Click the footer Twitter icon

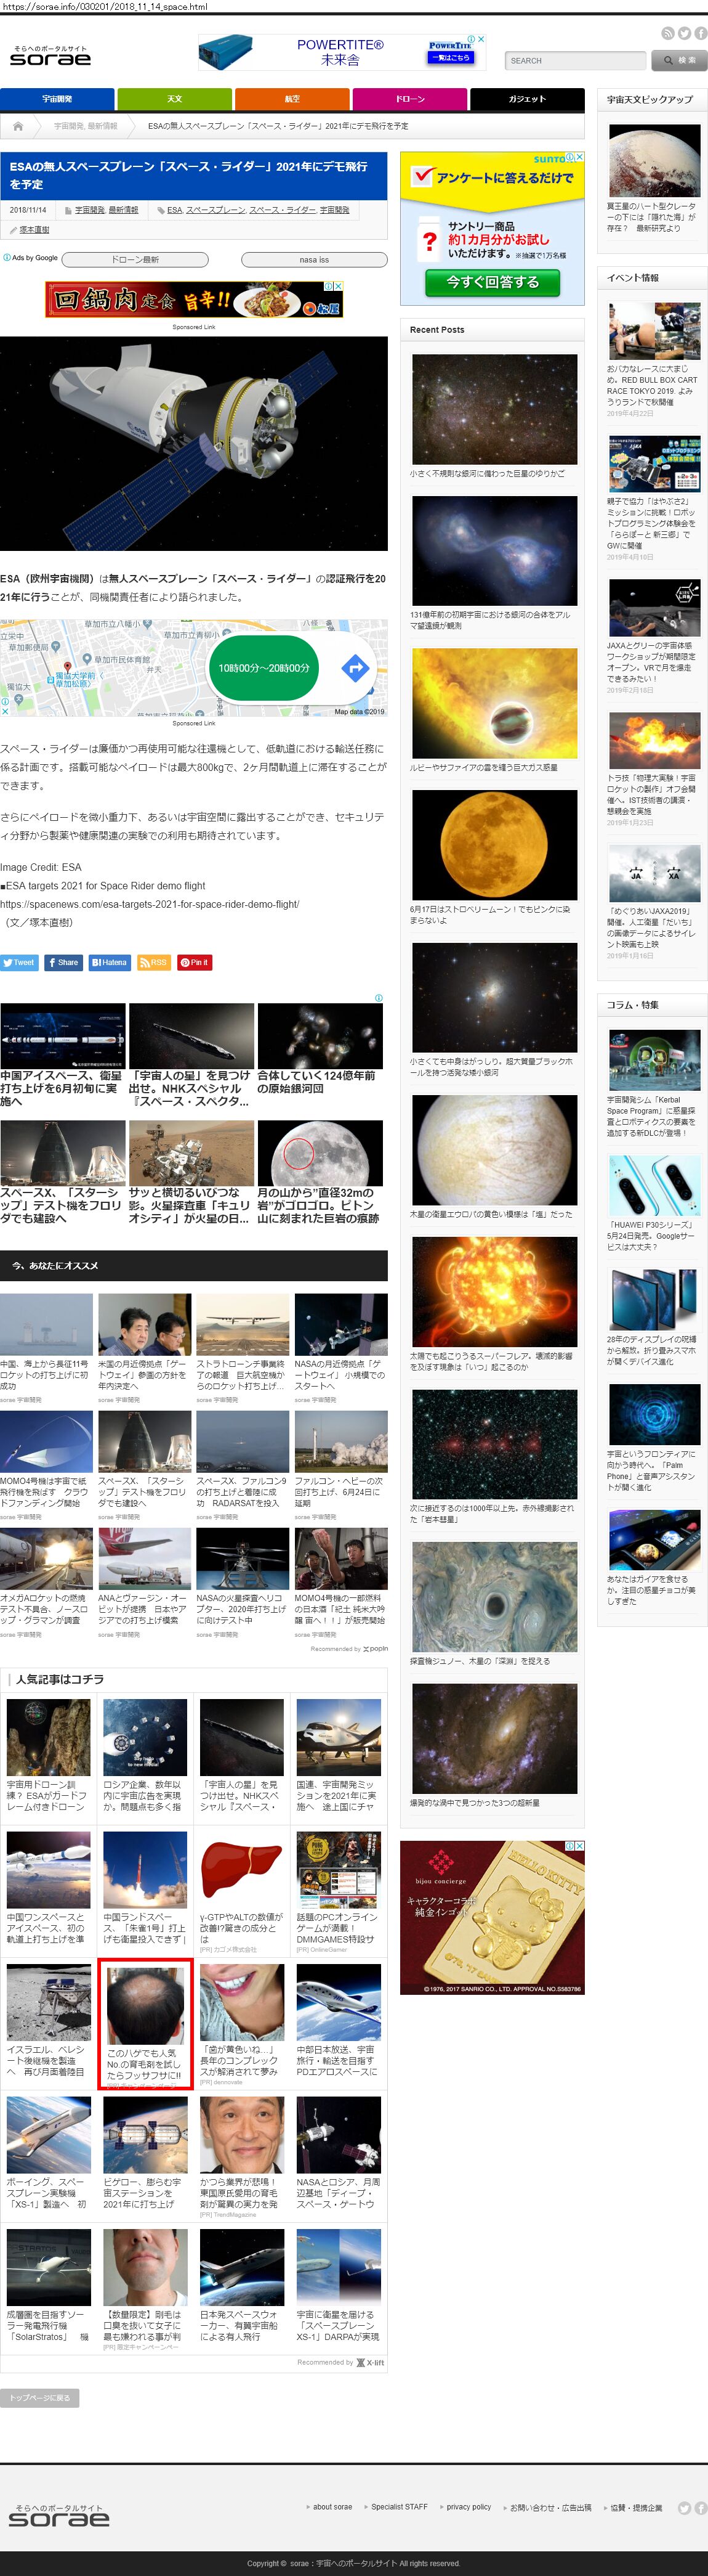684,2507
